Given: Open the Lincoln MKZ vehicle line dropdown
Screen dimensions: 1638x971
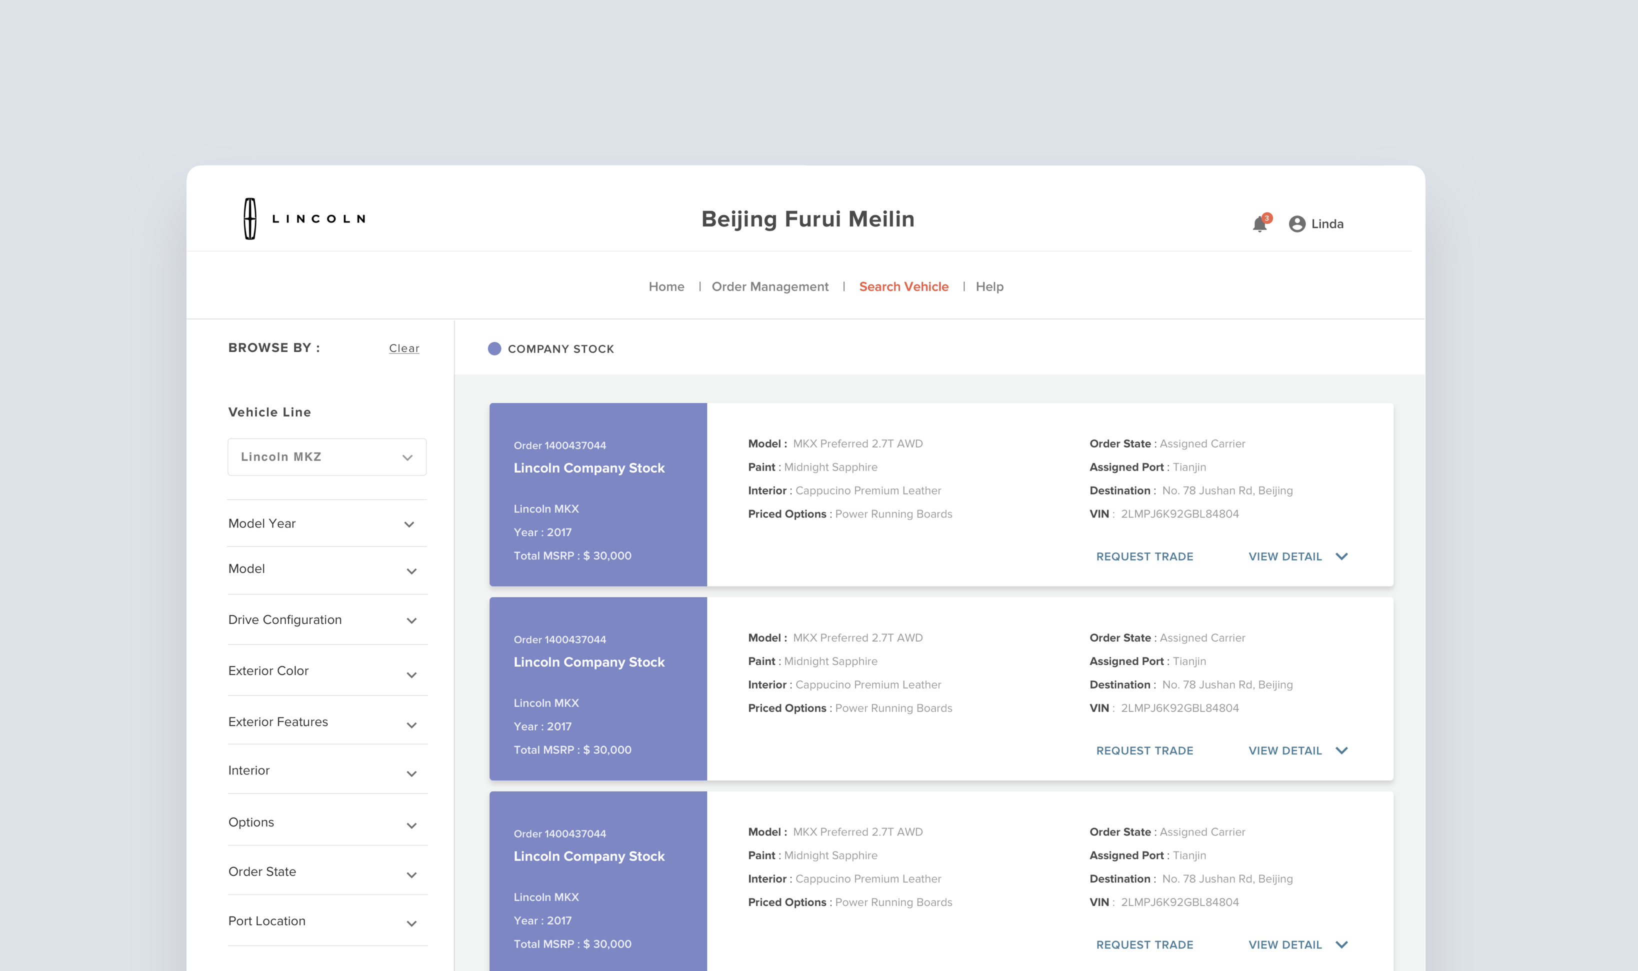Looking at the screenshot, I should 327,456.
